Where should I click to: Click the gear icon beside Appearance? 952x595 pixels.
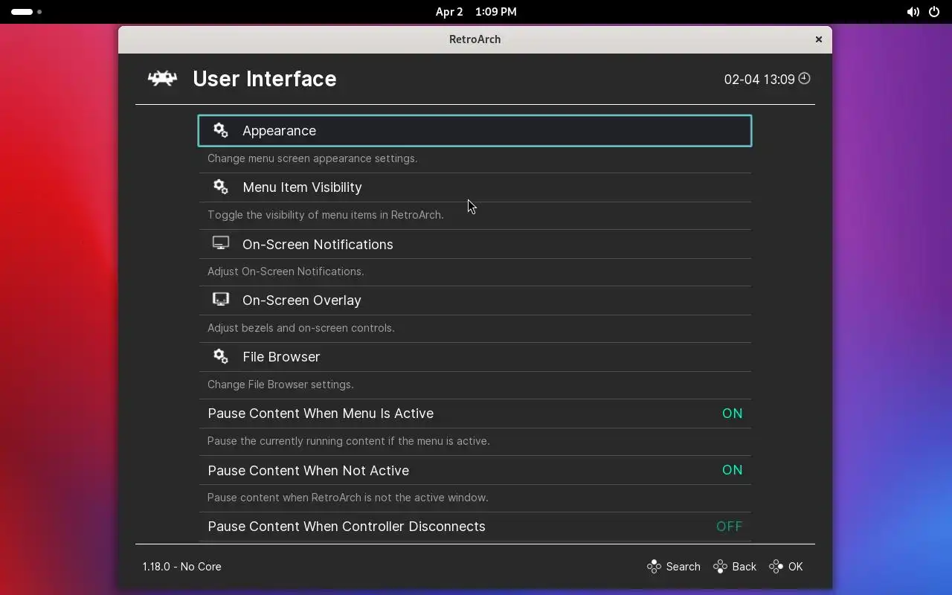coord(220,130)
